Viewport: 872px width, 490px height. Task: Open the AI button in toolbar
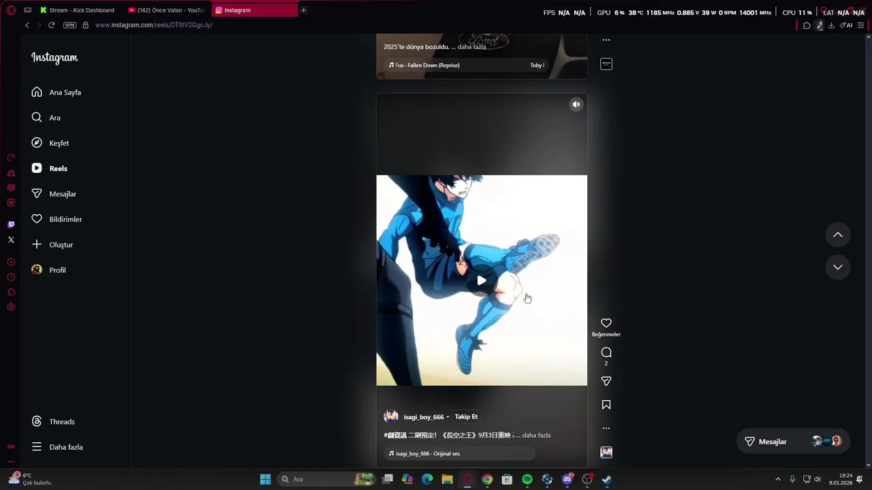click(x=845, y=25)
